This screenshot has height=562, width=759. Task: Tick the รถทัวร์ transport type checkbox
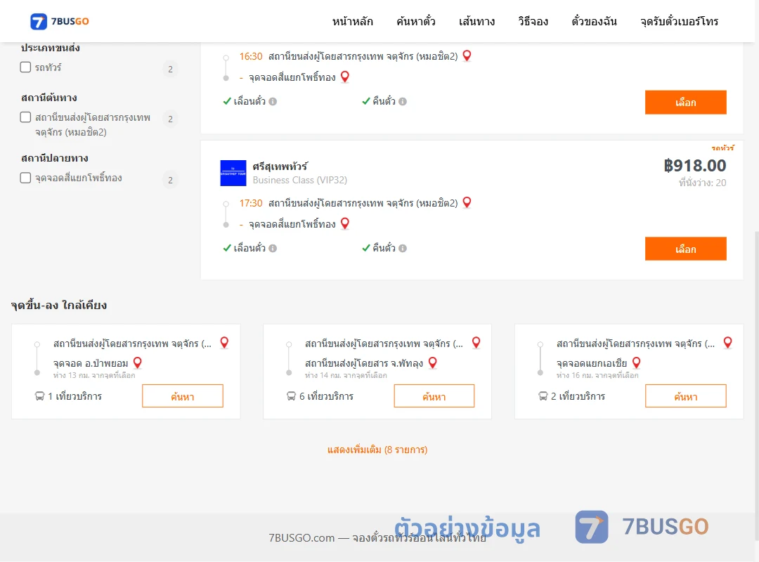26,67
